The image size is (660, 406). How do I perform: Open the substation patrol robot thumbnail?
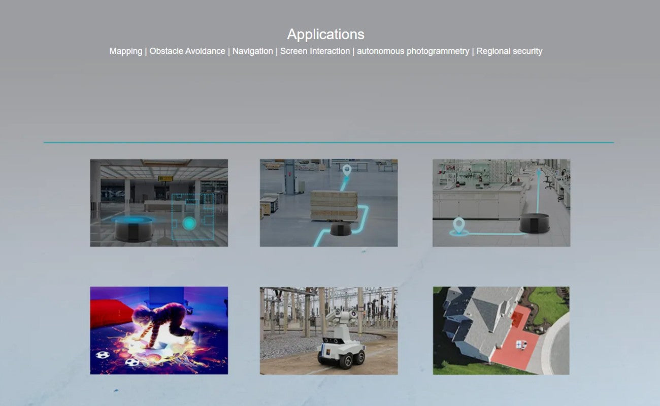coord(328,330)
